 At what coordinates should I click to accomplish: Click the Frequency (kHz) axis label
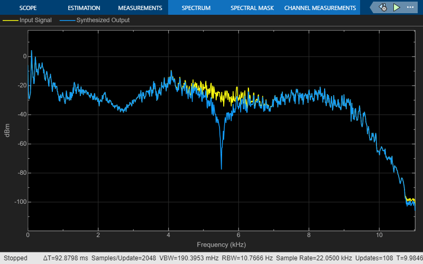(221, 244)
